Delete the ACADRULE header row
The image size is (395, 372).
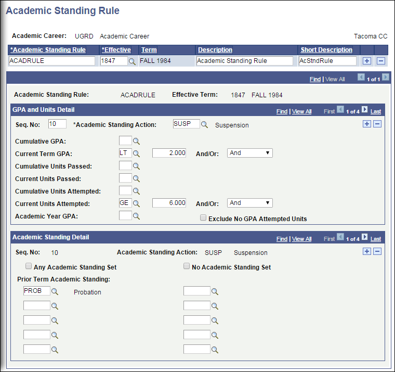(x=380, y=61)
